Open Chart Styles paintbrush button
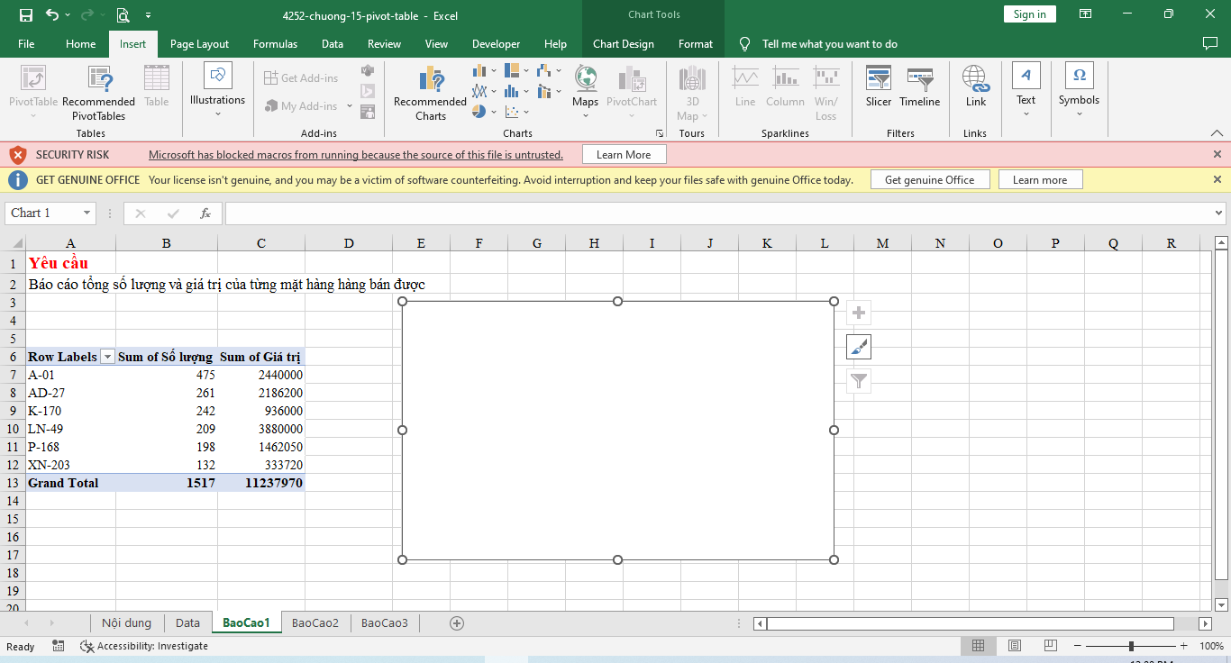 [859, 347]
